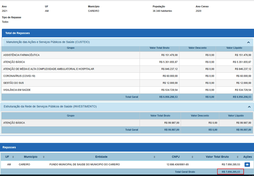This screenshot has height=176, width=254.
Task: Click the eye icon in the CAREIRO Ações column
Action: tap(247, 165)
